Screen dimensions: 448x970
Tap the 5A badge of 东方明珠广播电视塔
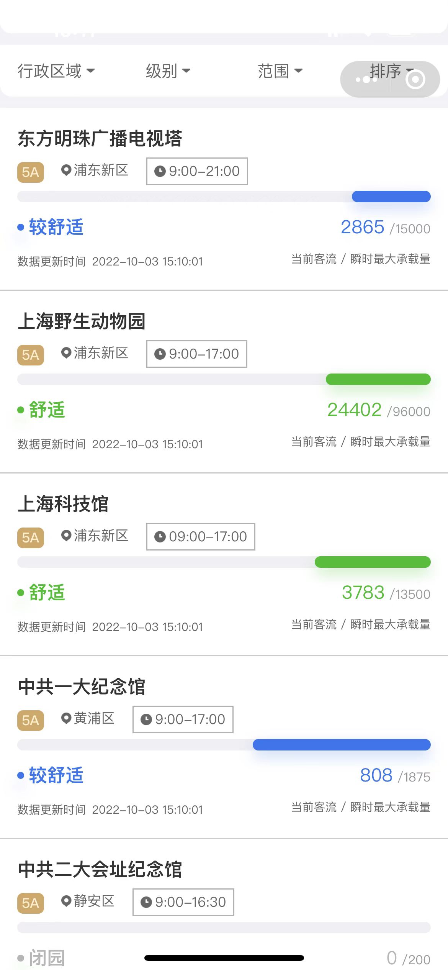coord(31,172)
